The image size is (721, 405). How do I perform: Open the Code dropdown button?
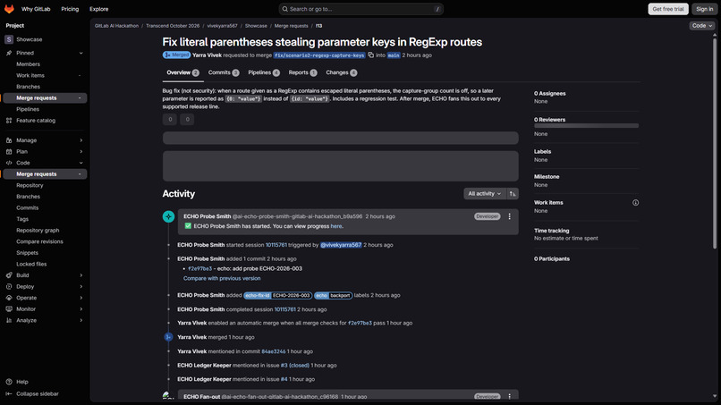tap(702, 26)
